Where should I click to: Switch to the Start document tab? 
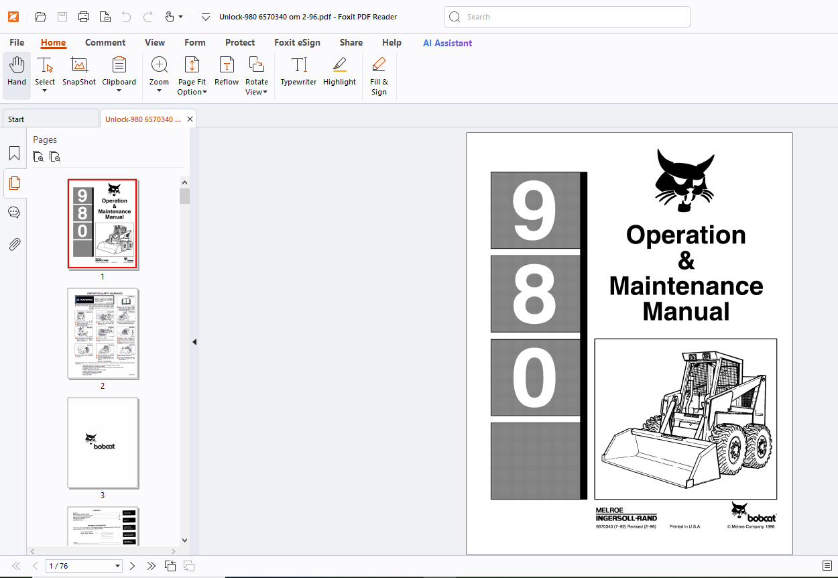[x=50, y=119]
